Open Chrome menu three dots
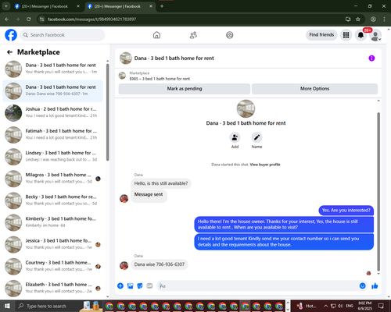The width and height of the screenshot is (391, 312). (384, 19)
